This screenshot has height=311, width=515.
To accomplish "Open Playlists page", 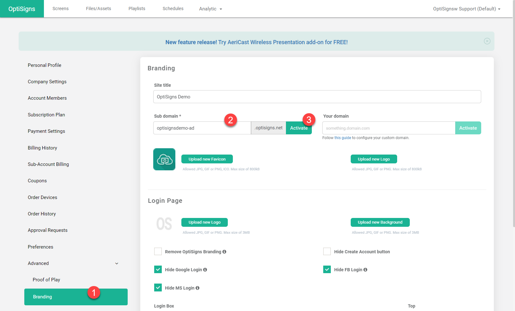I will click(137, 9).
